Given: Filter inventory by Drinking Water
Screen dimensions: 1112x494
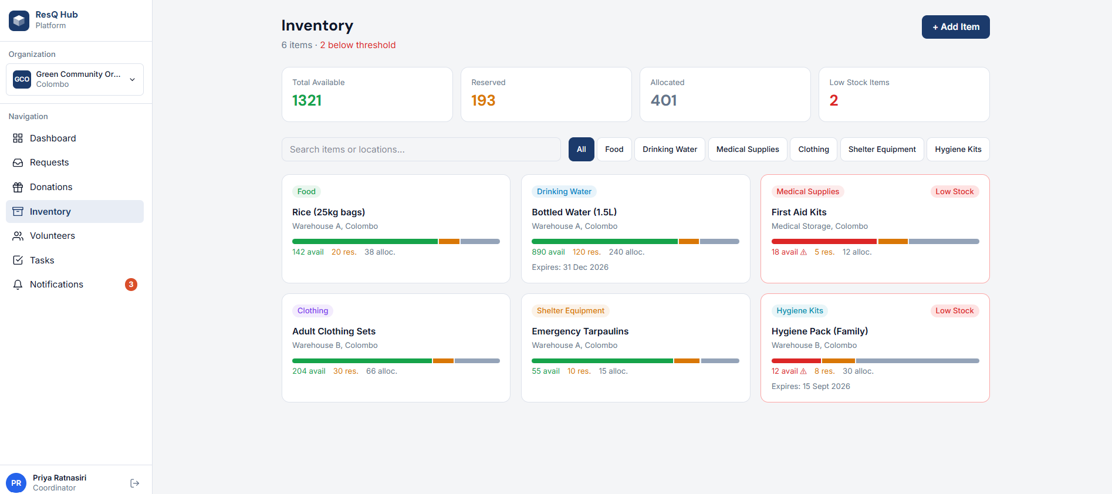Looking at the screenshot, I should [x=670, y=150].
